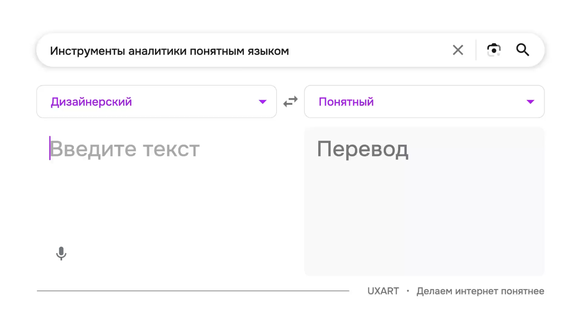Click the Делаем интернет понятнее tagline

pos(480,291)
